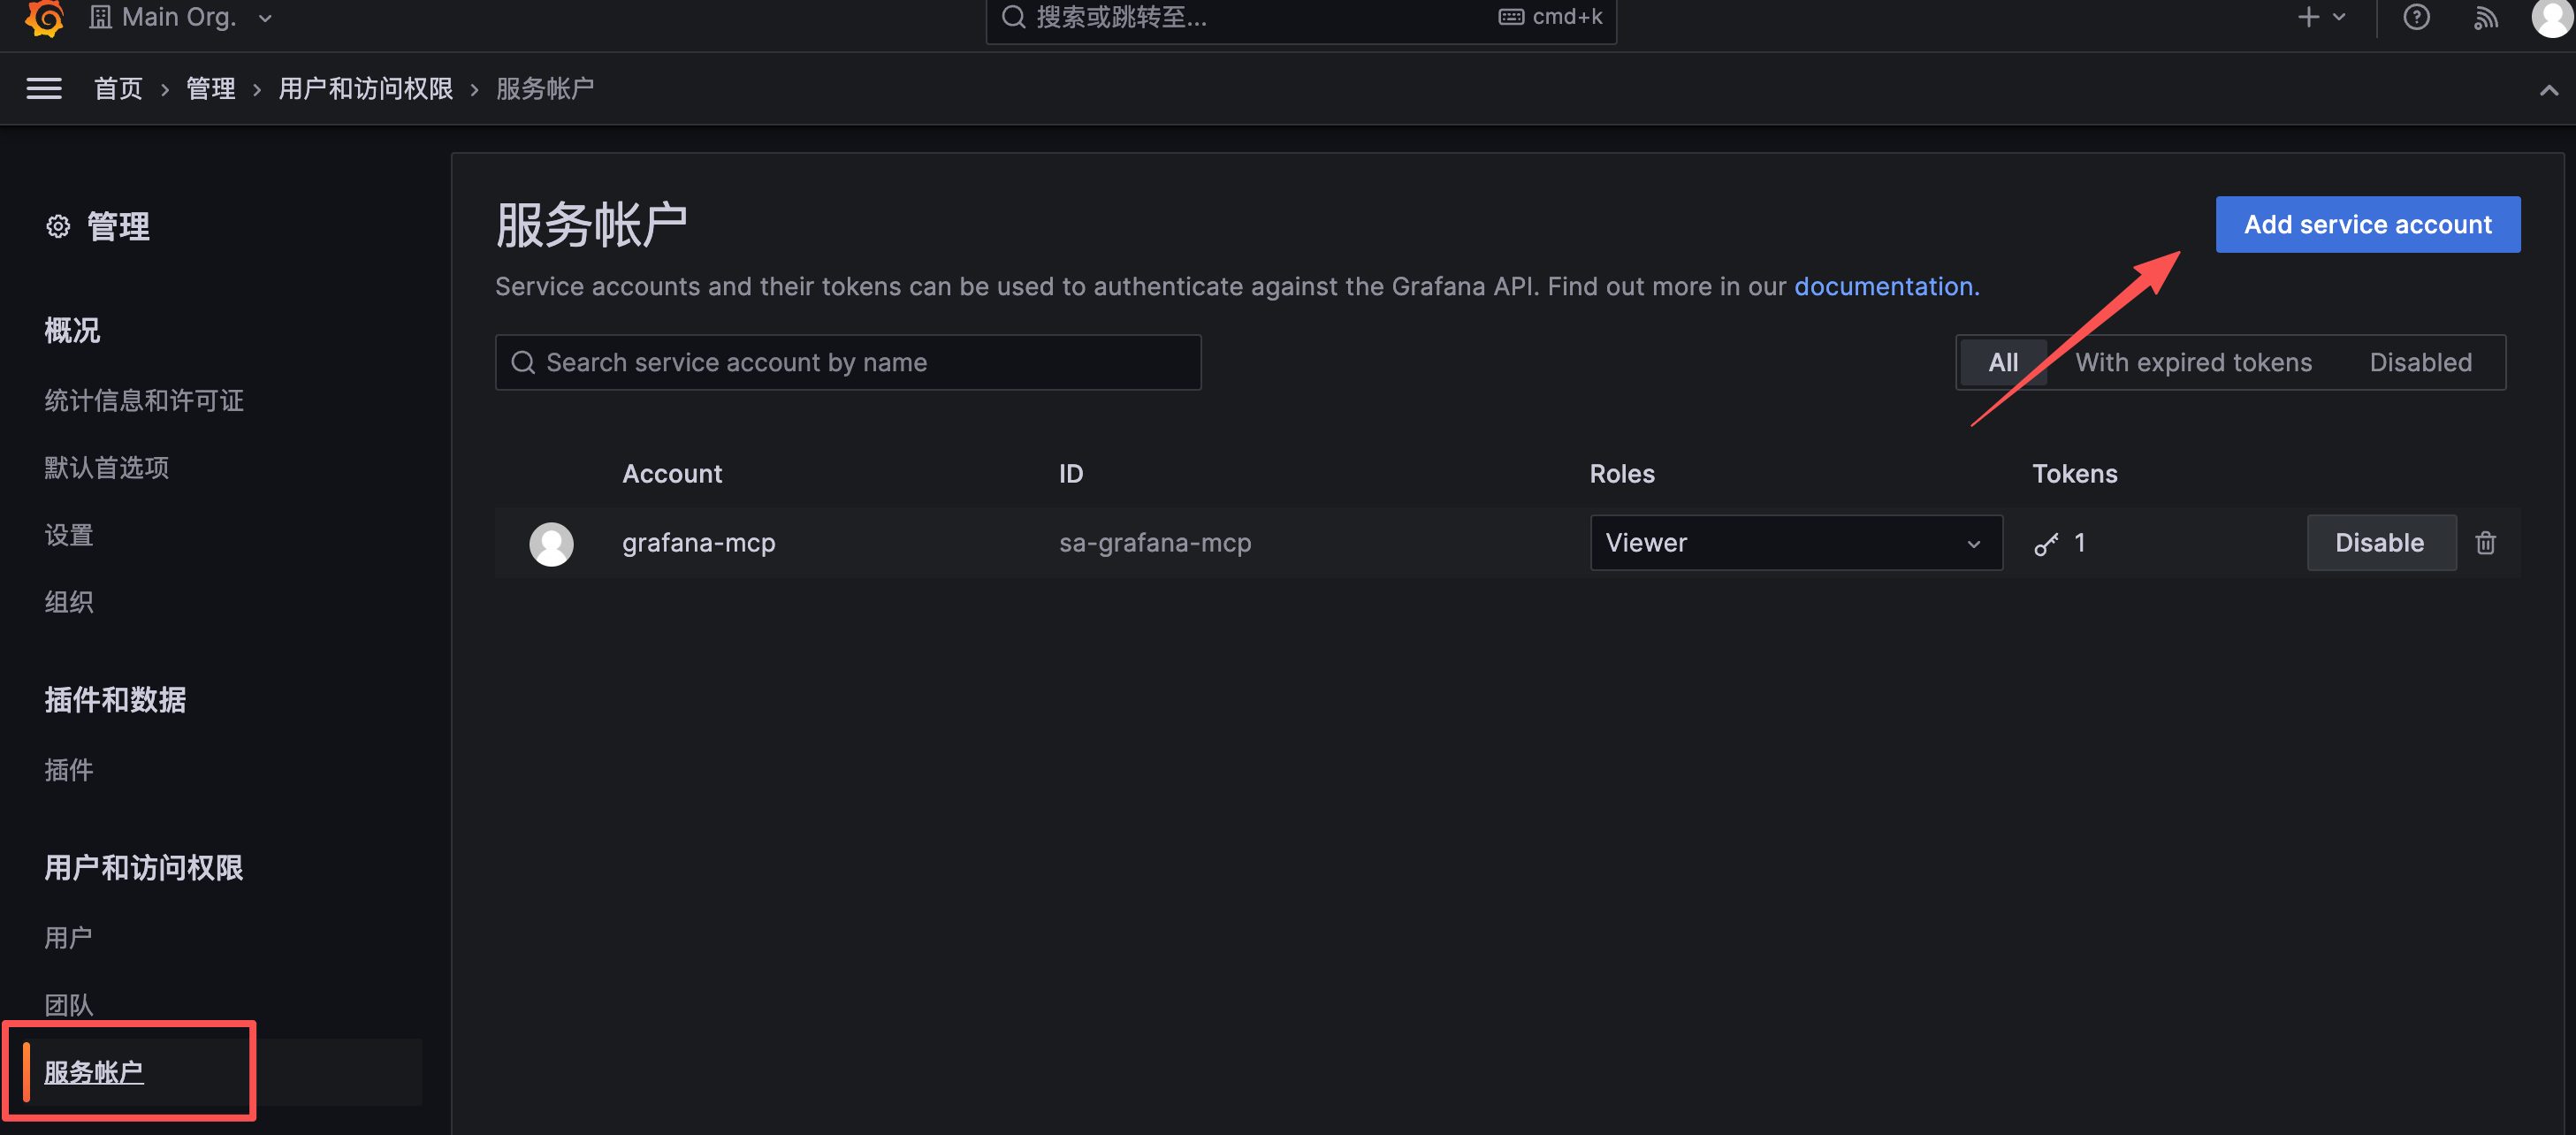Open the Main Org. organization switcher
The height and width of the screenshot is (1135, 2576).
point(181,17)
